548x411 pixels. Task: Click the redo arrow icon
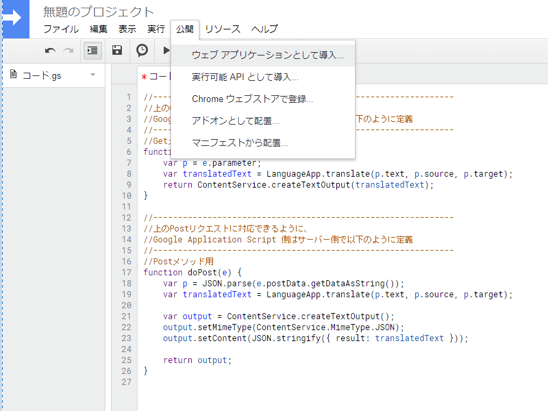tap(68, 51)
